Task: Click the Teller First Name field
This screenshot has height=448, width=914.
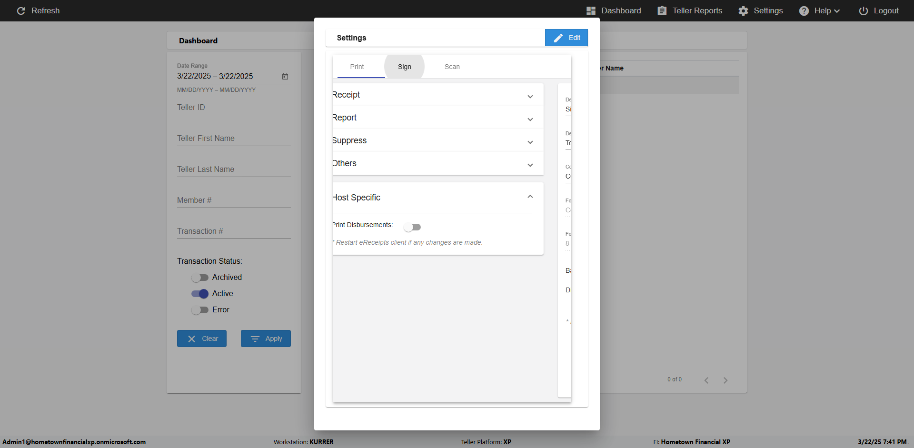Action: pyautogui.click(x=234, y=138)
